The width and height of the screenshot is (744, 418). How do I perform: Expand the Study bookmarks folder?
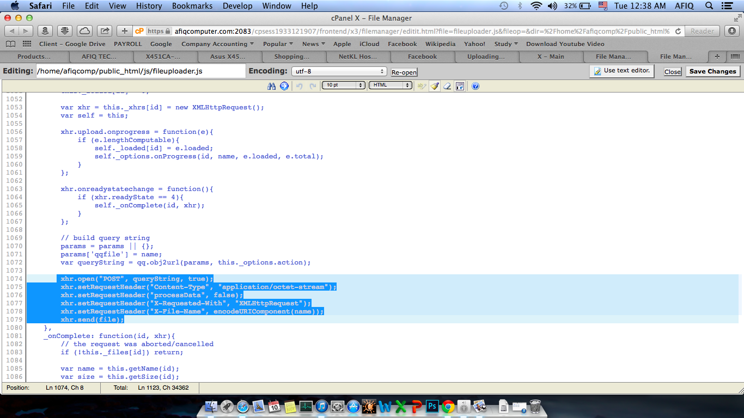[506, 44]
